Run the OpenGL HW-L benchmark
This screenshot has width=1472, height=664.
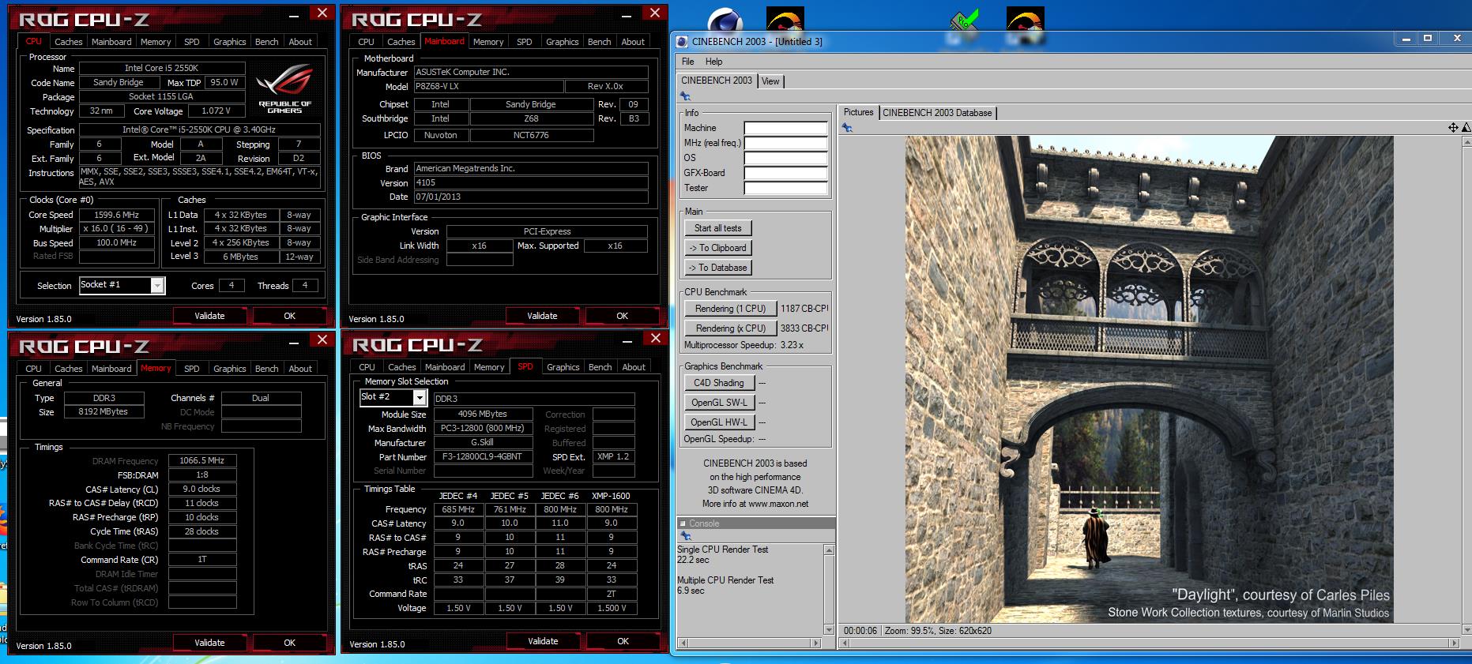[720, 422]
